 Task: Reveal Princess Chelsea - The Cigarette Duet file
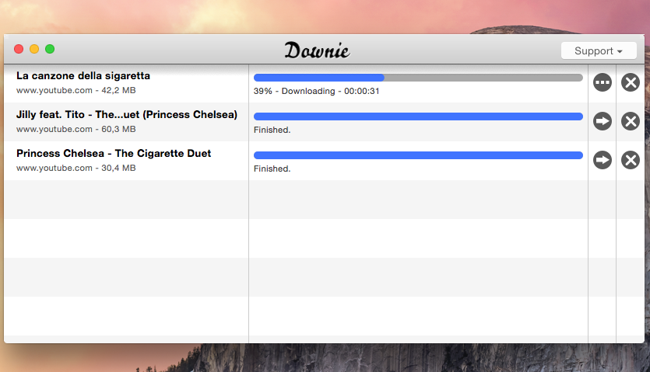[603, 160]
